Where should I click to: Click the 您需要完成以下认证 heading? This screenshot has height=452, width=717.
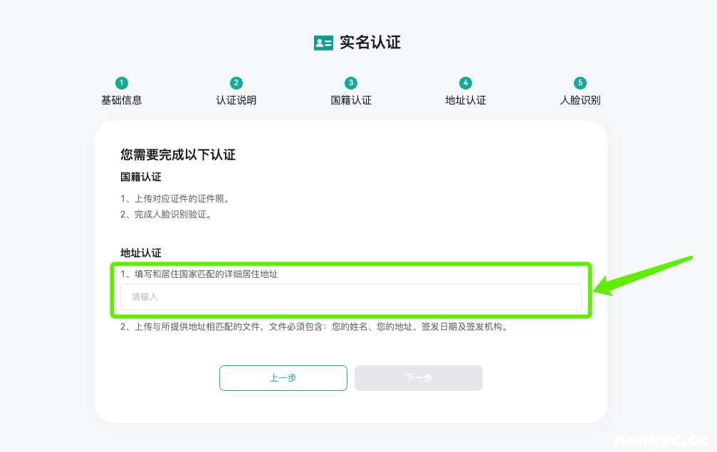point(178,155)
